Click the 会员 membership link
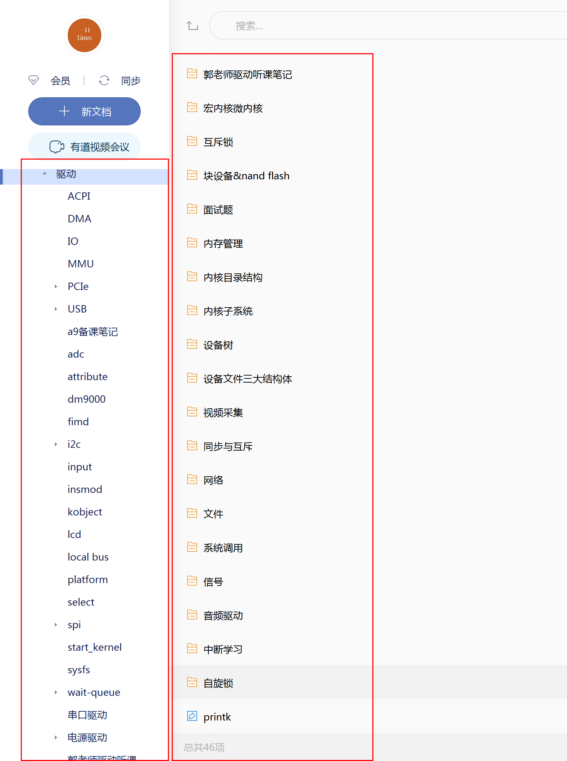Screen dimensions: 567x761 [x=61, y=81]
